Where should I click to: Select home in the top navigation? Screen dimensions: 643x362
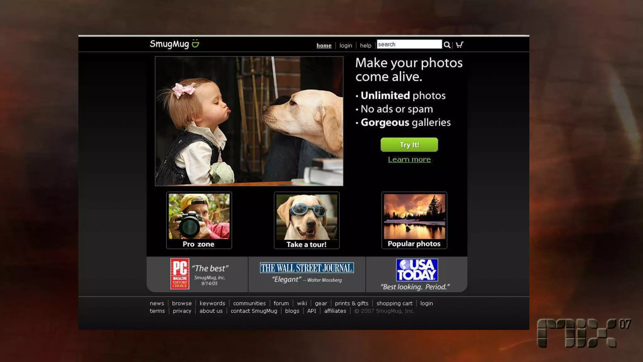[324, 46]
